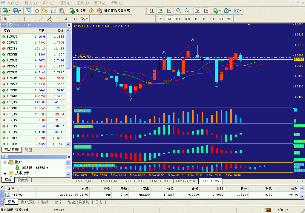Open the strategy tester magnifier icon

62,11
